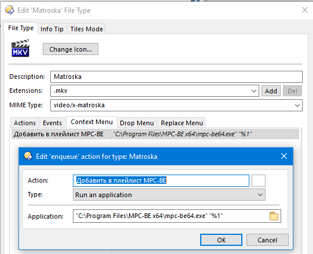Open the Info Tip tab
Viewport: 313px width, 254px height.
pyautogui.click(x=52, y=29)
